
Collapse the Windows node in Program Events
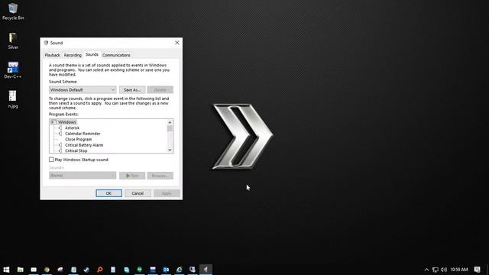(x=53, y=122)
